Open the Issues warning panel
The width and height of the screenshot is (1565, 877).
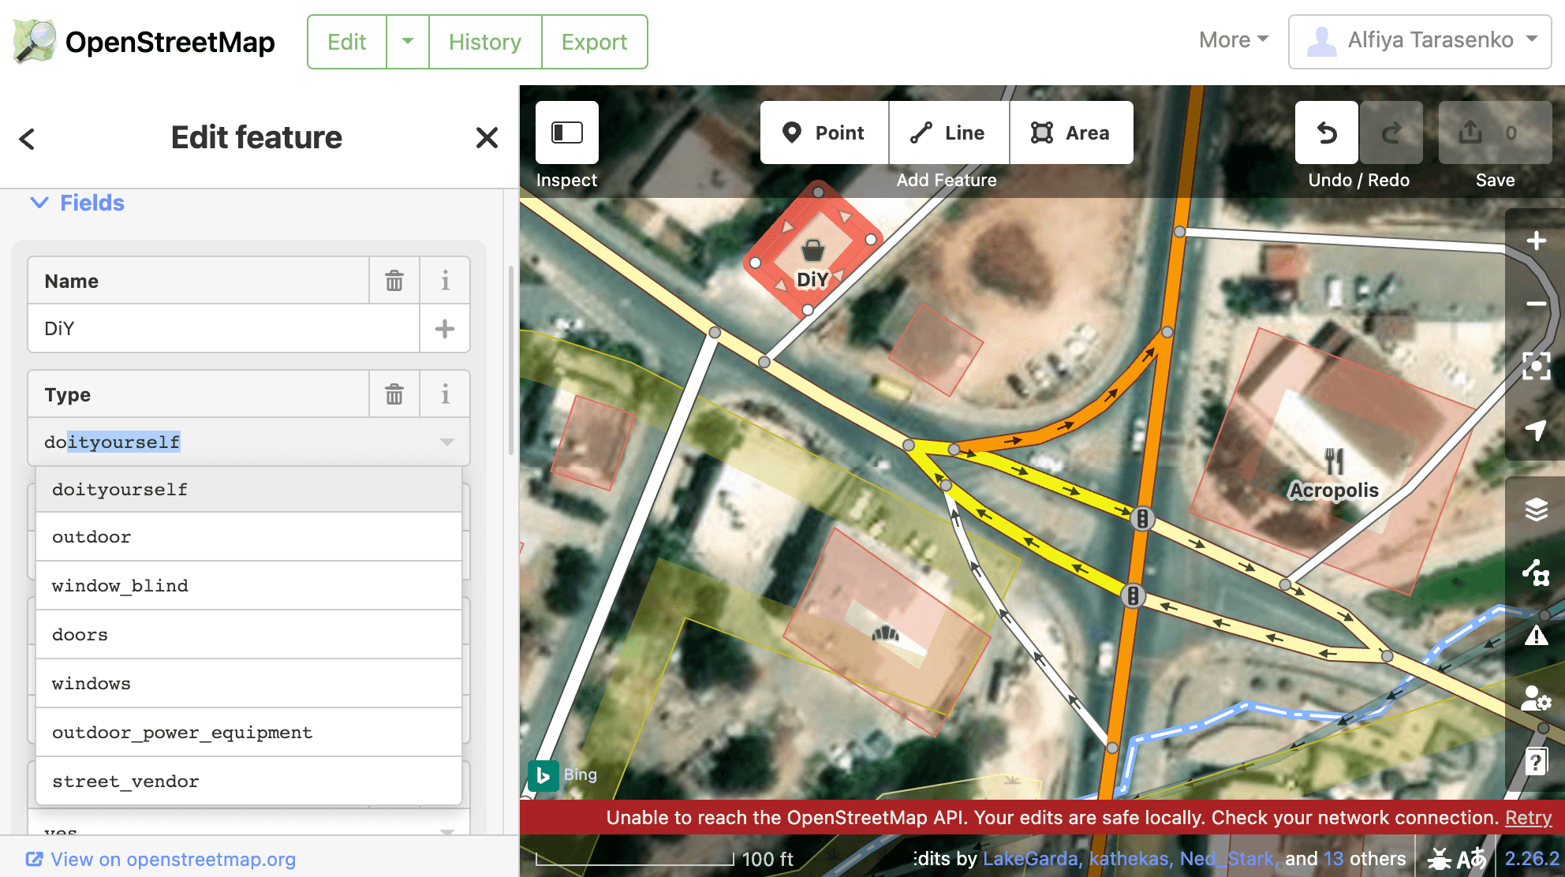[1536, 636]
